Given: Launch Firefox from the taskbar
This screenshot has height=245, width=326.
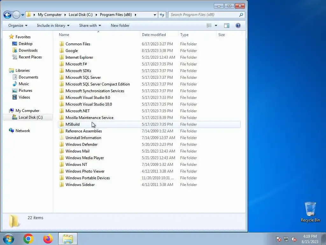Looking at the screenshot, I should point(48,239).
